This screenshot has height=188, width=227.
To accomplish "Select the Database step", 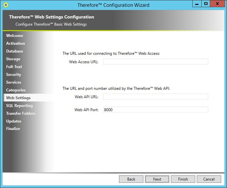I will click(15, 51).
